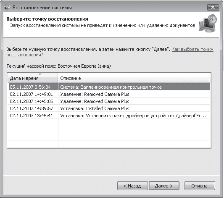Sort restore points by Дата и время
This screenshot has height=198, width=224.
(x=33, y=78)
